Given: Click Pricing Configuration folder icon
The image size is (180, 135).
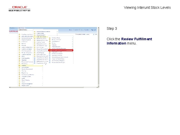Looking at the screenshot, I should [x=19, y=53].
